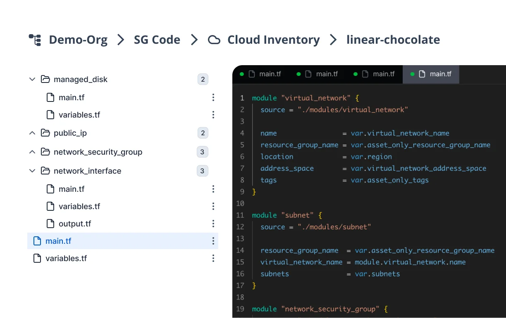This screenshot has width=506, height=318.
Task: Toggle the public_ip folder chevron
Action: tap(32, 133)
